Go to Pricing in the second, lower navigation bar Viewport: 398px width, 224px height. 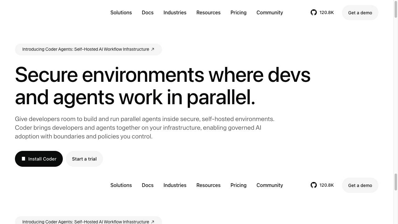tap(238, 185)
